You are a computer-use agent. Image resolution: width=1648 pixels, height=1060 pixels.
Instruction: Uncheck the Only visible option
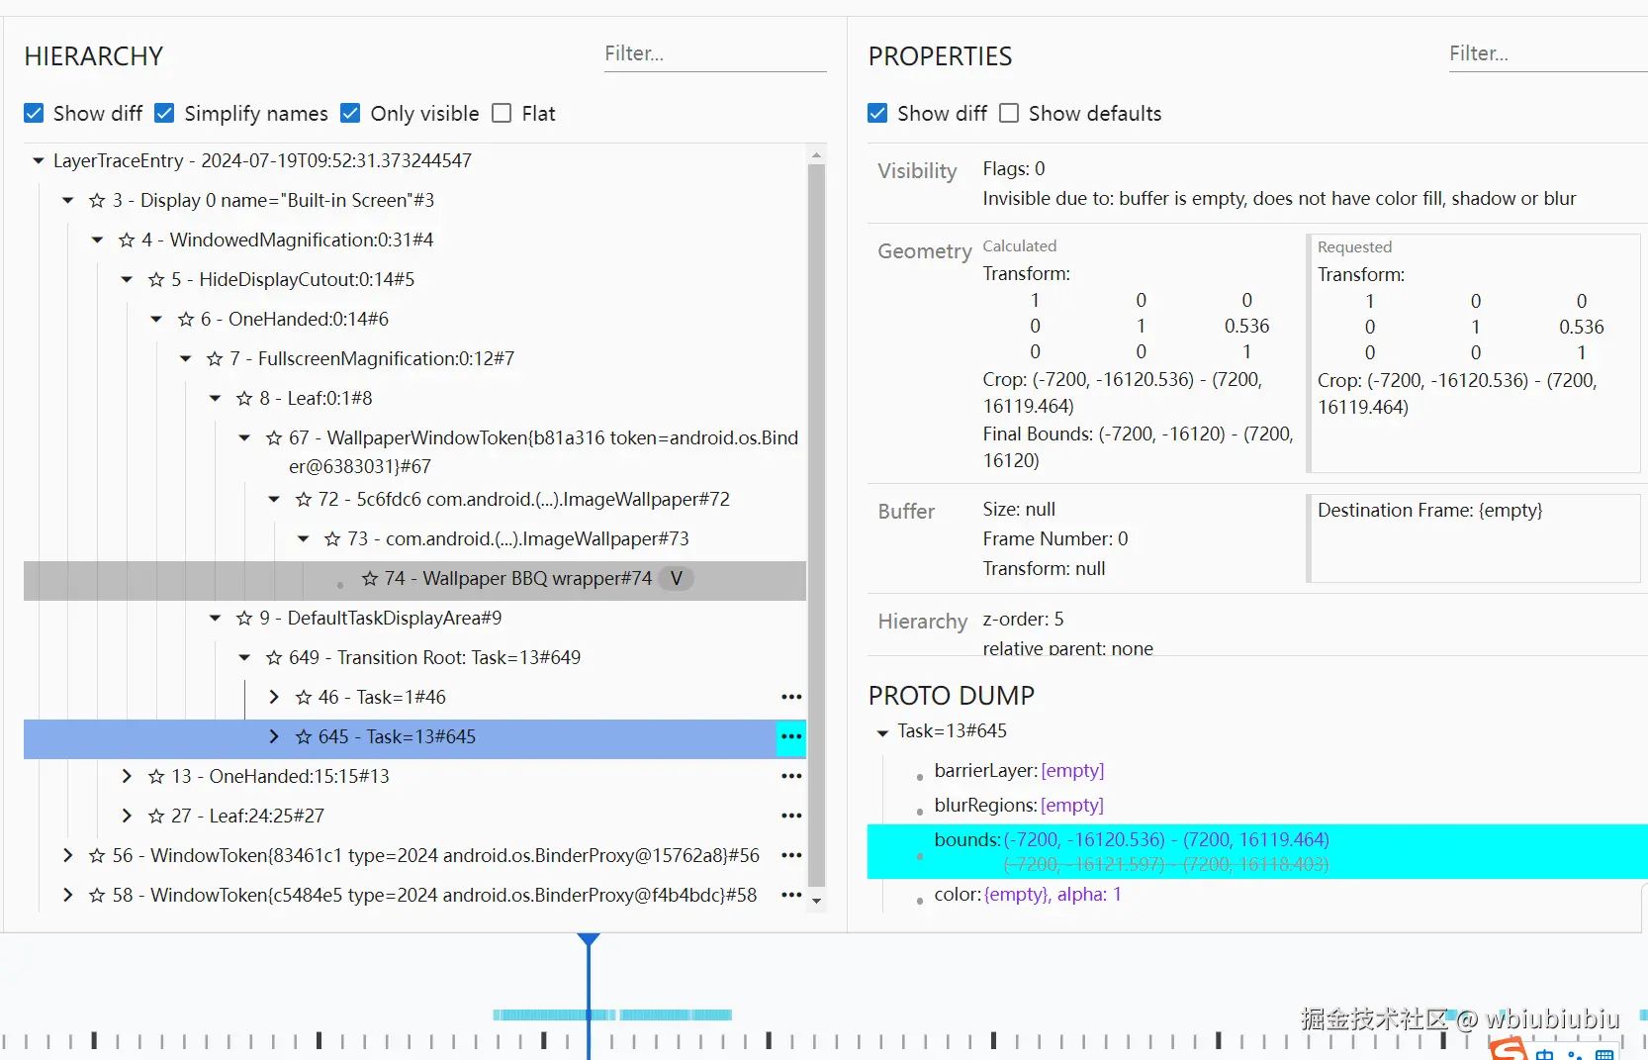(350, 113)
